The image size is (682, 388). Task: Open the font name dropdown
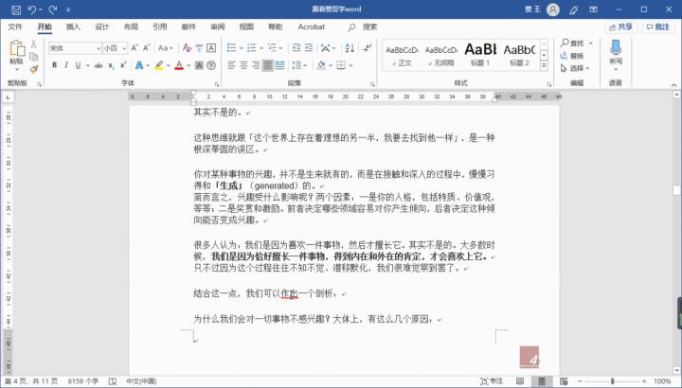[99, 48]
